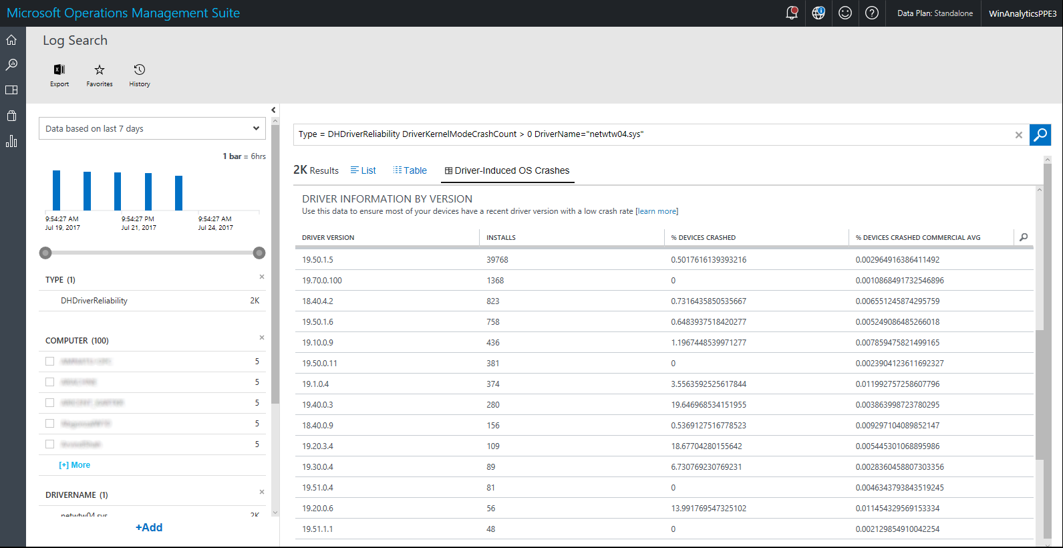
Task: Open the Usage bar chart sidebar icon
Action: coord(11,141)
